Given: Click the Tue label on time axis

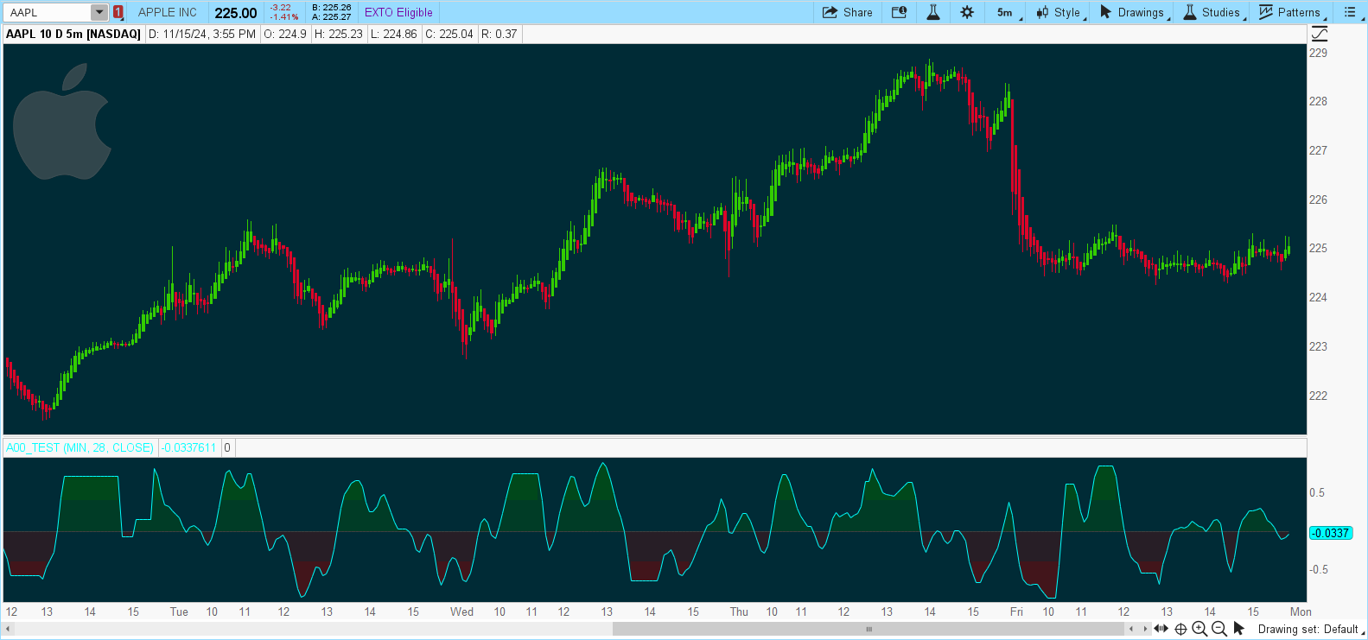Looking at the screenshot, I should click(179, 611).
